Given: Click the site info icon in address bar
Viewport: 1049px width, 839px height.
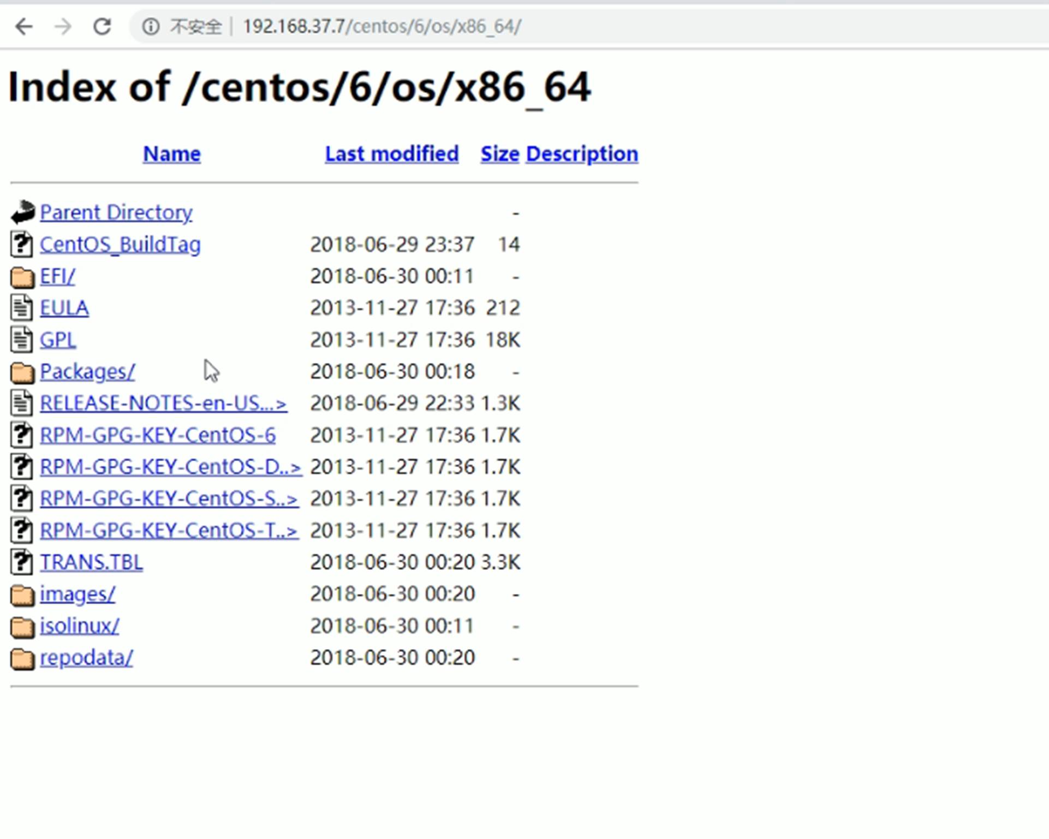Looking at the screenshot, I should (151, 26).
